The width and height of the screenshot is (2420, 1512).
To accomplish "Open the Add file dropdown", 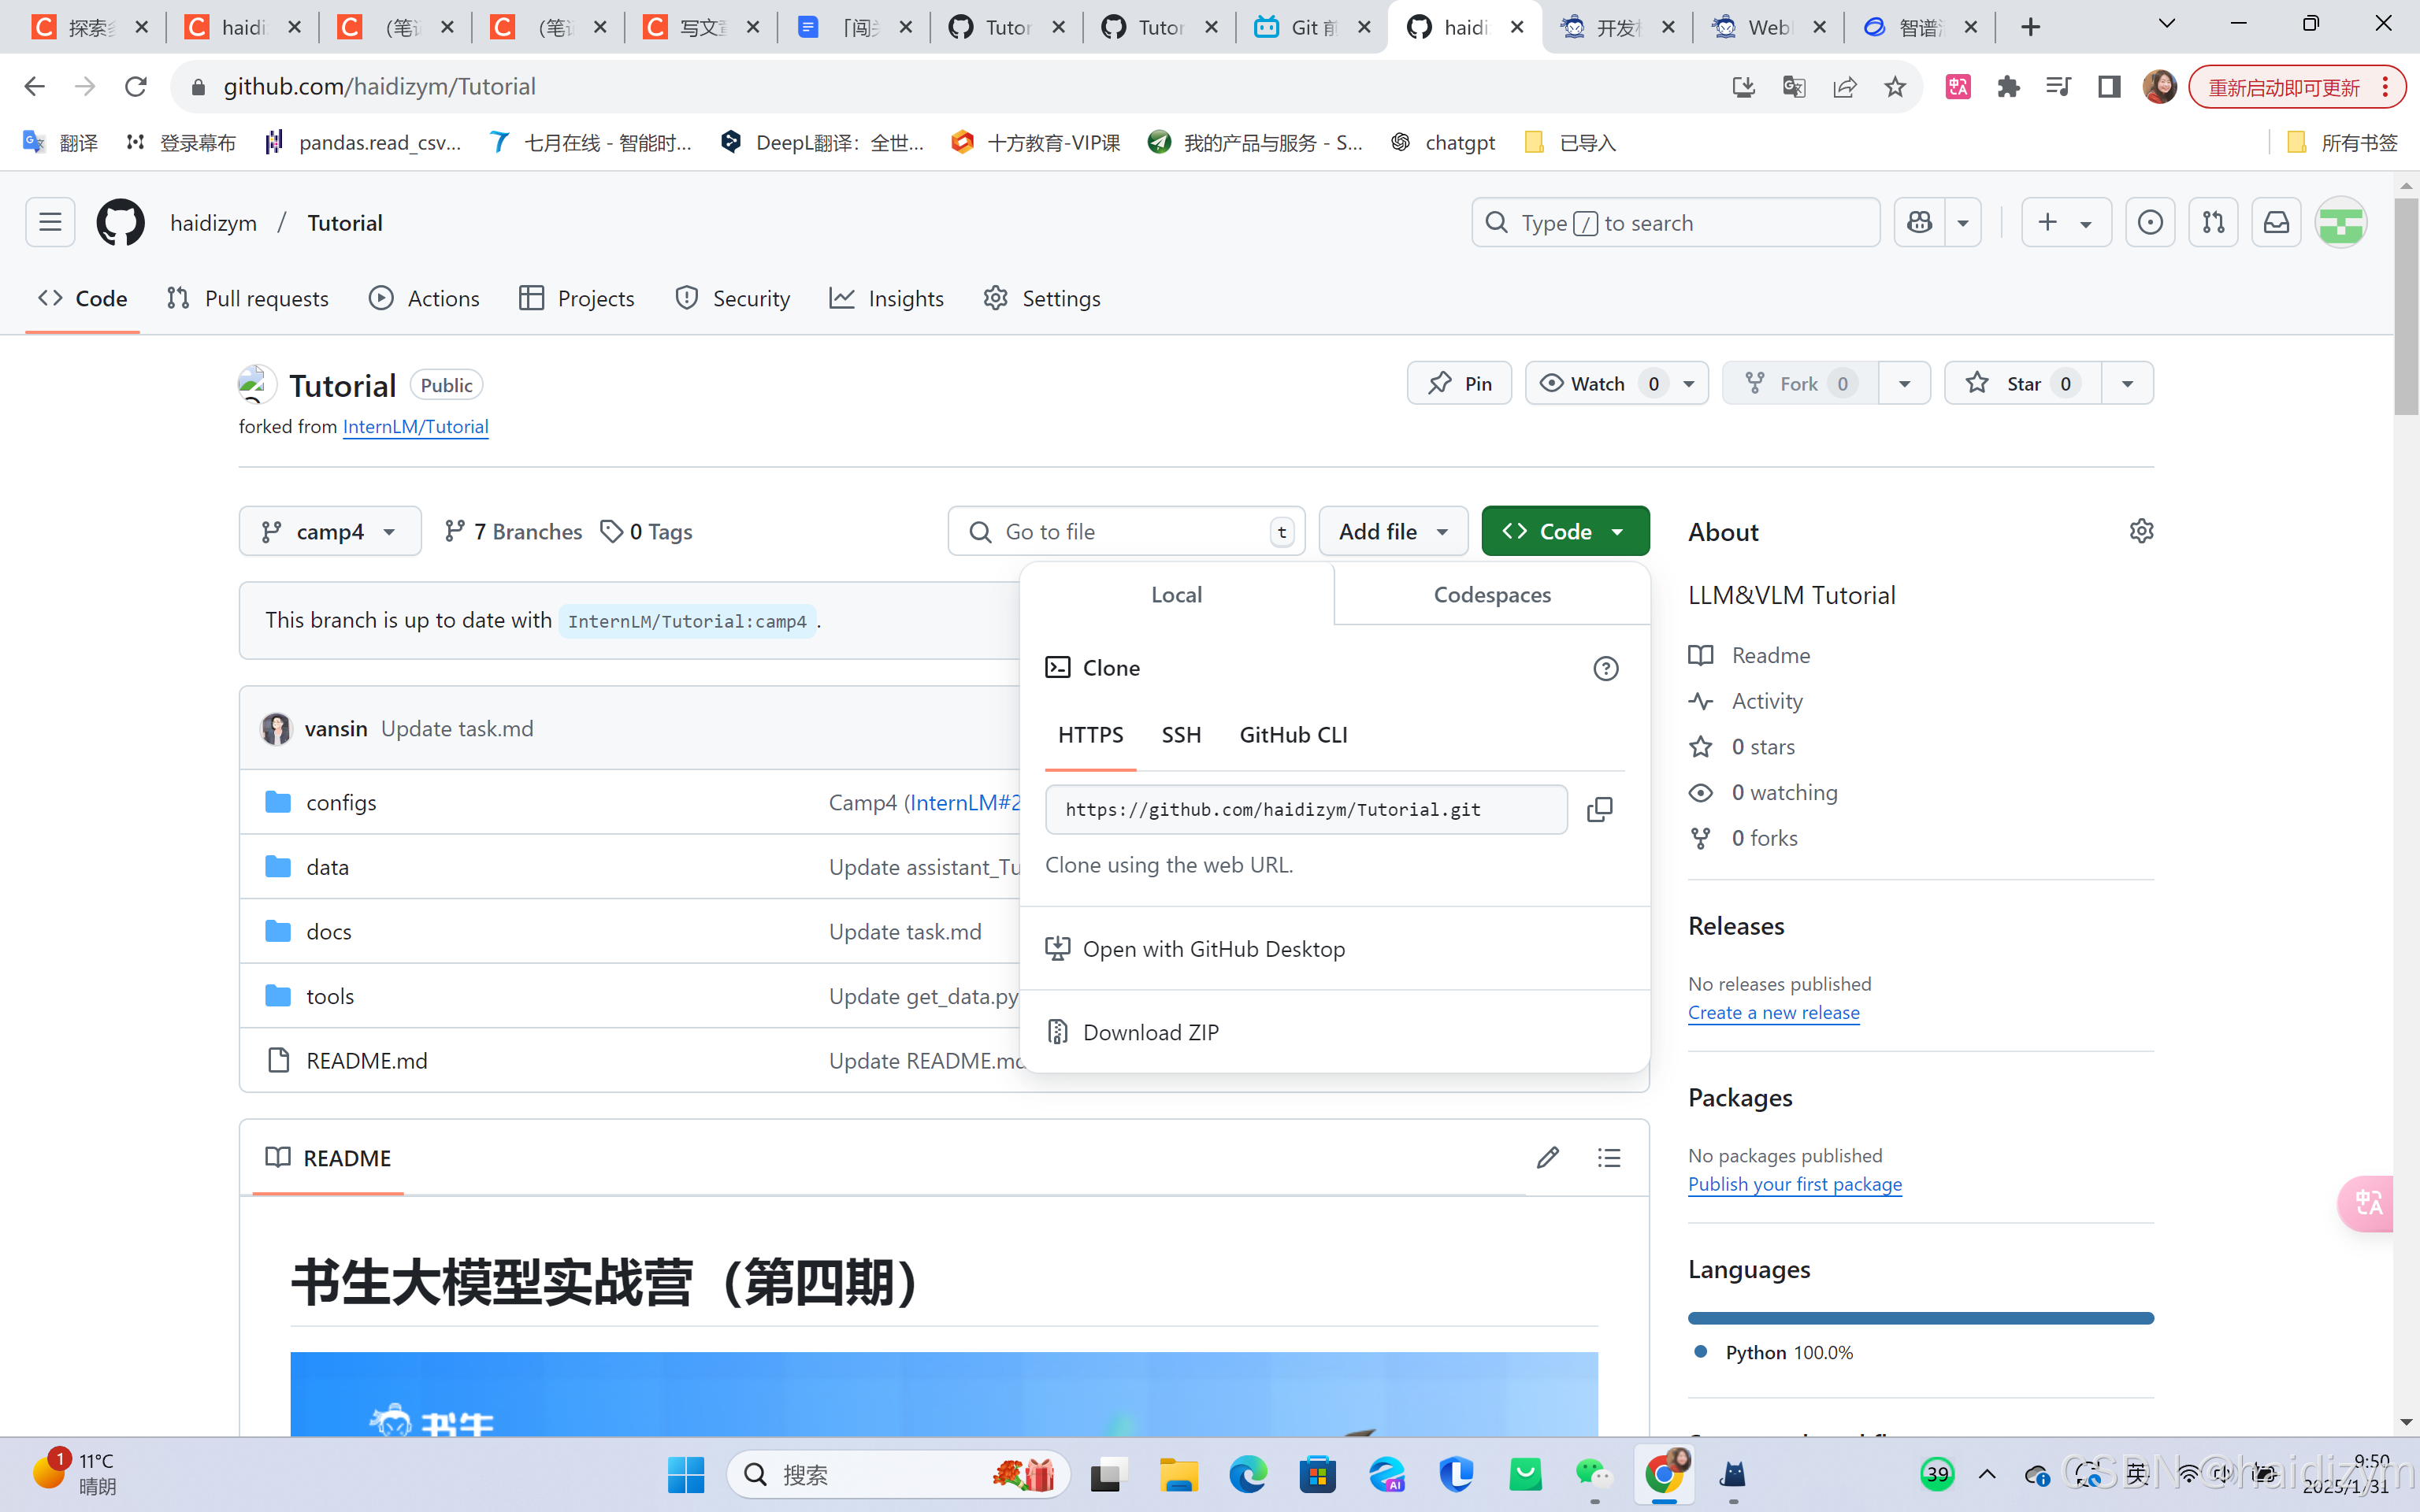I will [1392, 532].
